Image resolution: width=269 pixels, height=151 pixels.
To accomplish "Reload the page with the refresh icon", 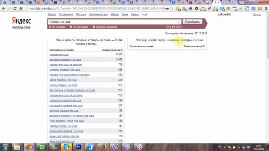I will tap(15, 8).
